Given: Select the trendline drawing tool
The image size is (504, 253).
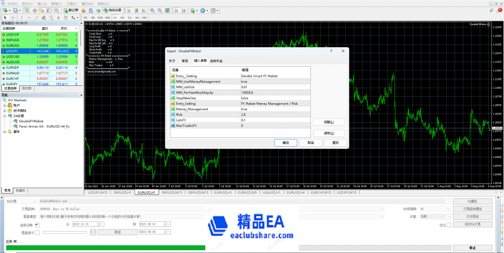Looking at the screenshot, I should point(36,17).
